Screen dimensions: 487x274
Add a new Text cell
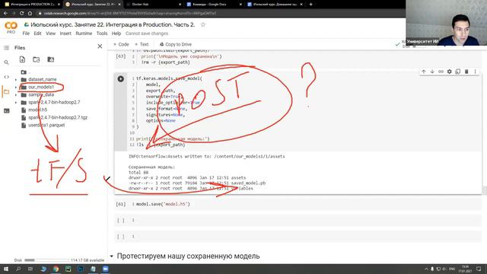[x=142, y=44]
